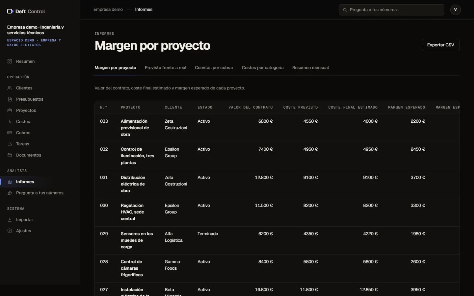Click the Deft Control logo
This screenshot has height=296, width=474.
click(26, 12)
